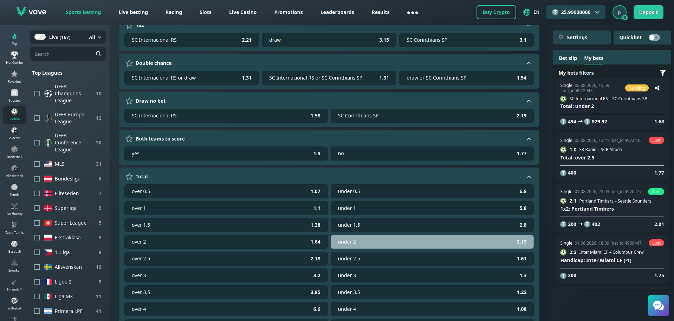Share the pending Internacional bet
This screenshot has height=321, width=674.
point(657,88)
